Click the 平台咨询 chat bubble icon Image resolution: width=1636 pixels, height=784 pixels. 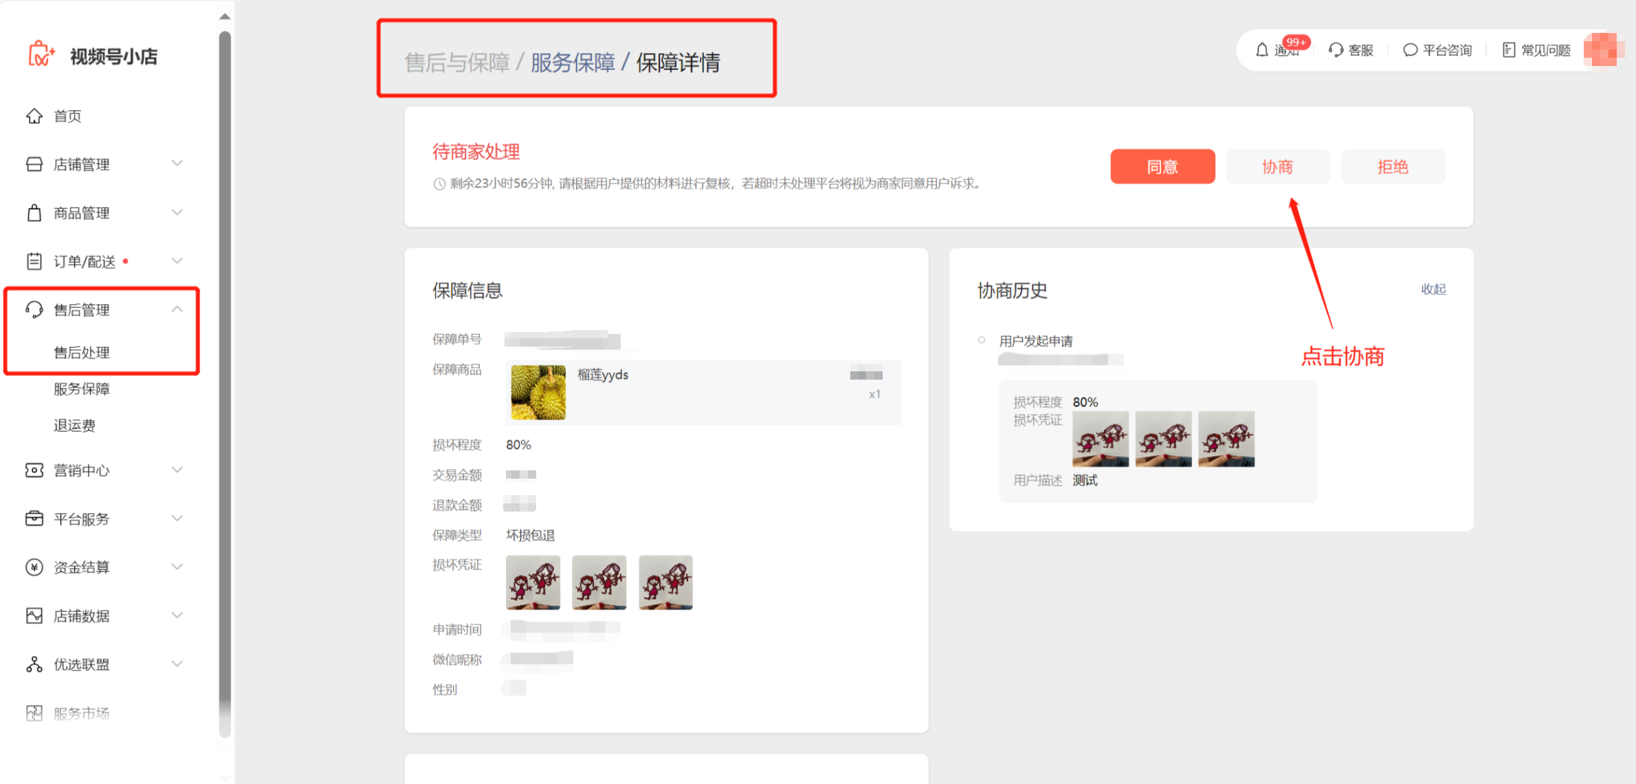[1410, 50]
